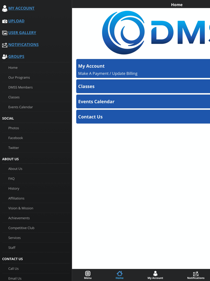This screenshot has width=210, height=281.
Task: Select Call Us under Contact Us
Action: pyautogui.click(x=36, y=269)
